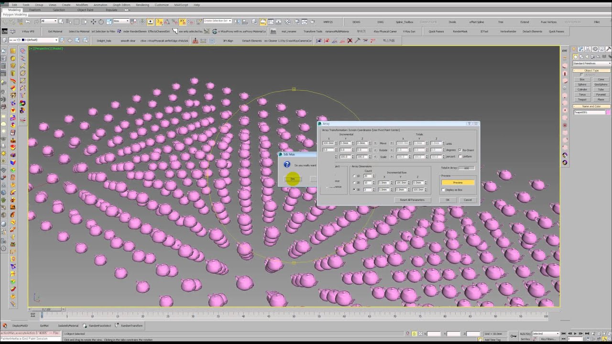Open ribbon options dropdown beside Populate
This screenshot has width=612, height=344.
point(127,10)
